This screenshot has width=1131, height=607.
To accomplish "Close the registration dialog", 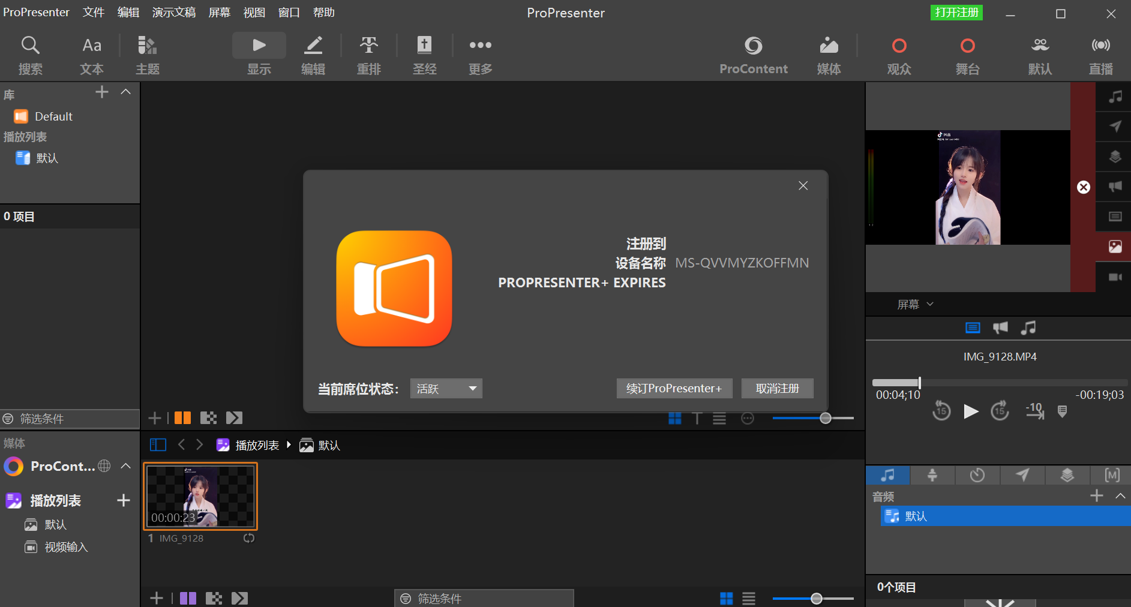I will [x=803, y=186].
